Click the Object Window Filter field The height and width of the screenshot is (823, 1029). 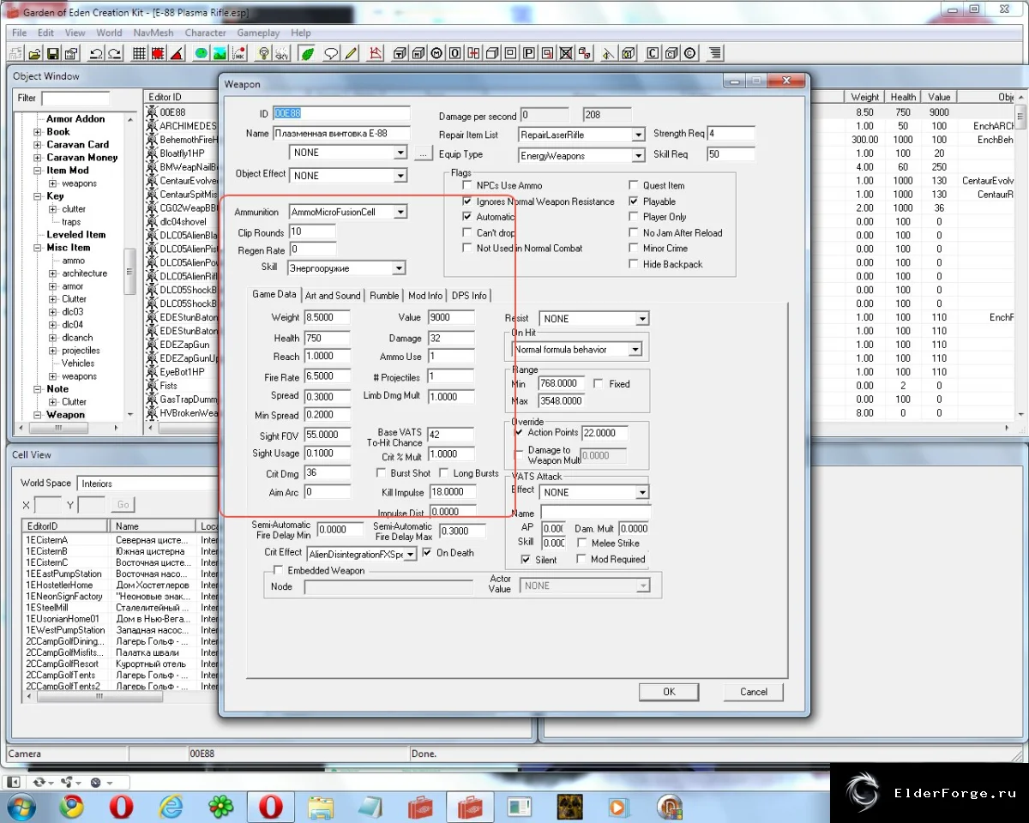[75, 99]
